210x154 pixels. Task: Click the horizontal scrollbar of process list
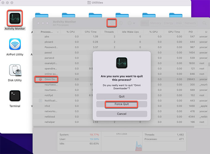tap(114, 127)
